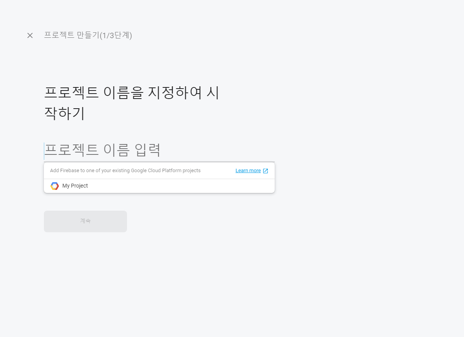This screenshot has width=464, height=337.
Task: Open the Learn more link
Action: pyautogui.click(x=248, y=171)
